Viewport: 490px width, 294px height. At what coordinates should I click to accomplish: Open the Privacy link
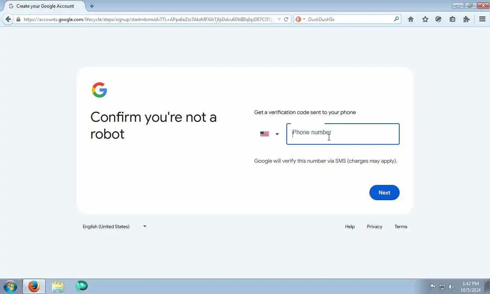374,227
